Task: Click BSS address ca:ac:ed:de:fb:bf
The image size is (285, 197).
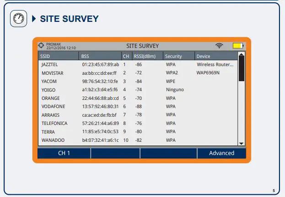Action: tap(99, 115)
